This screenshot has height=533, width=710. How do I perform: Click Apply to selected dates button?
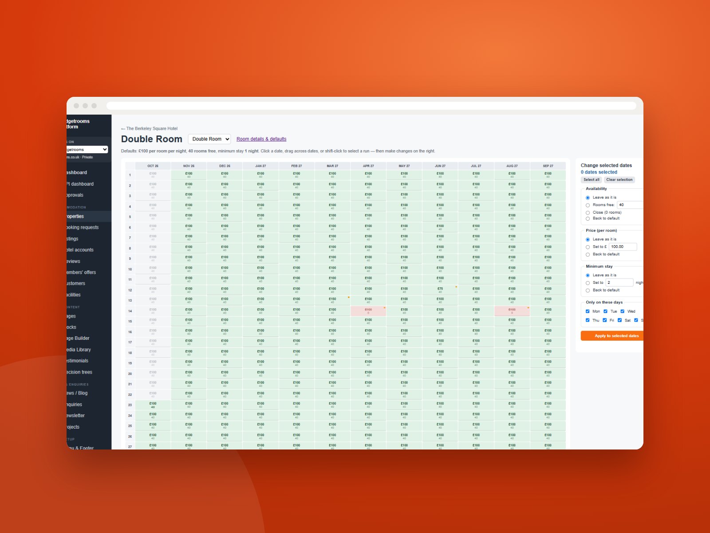(x=612, y=336)
